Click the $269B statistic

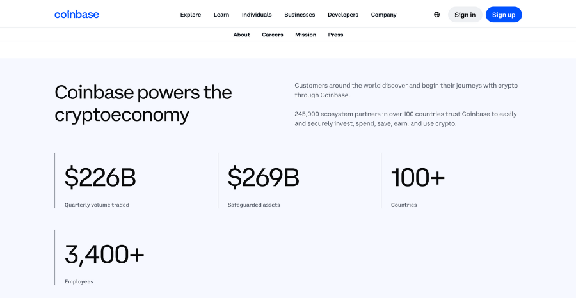pos(264,178)
